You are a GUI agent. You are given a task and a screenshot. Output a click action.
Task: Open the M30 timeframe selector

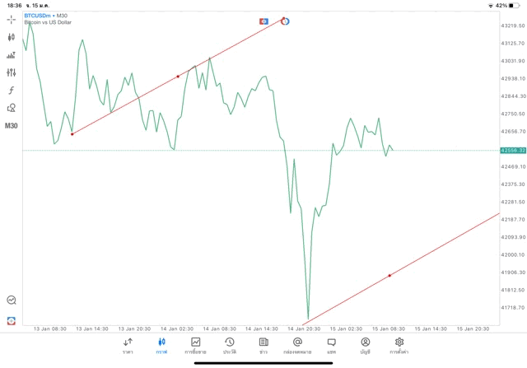[12, 126]
